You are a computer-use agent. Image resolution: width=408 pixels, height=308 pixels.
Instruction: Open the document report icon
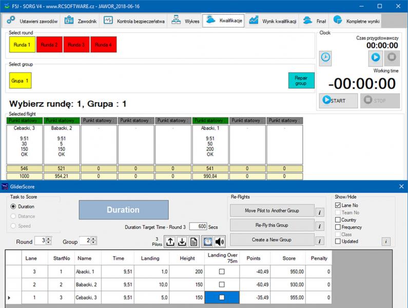point(195,242)
